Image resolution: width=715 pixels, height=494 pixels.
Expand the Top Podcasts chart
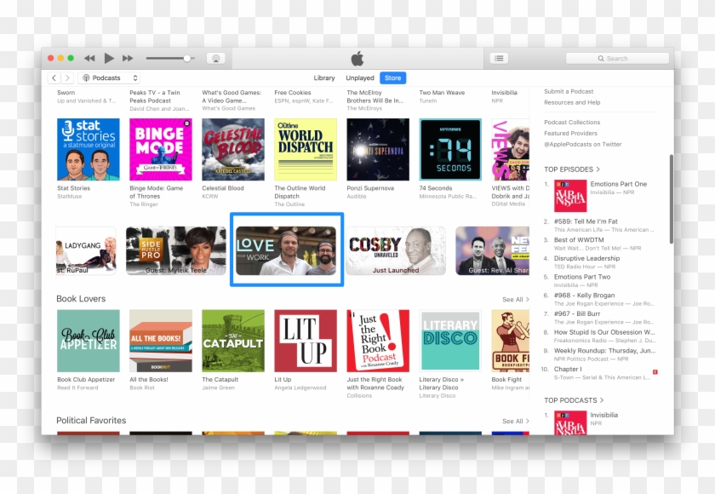[575, 399]
